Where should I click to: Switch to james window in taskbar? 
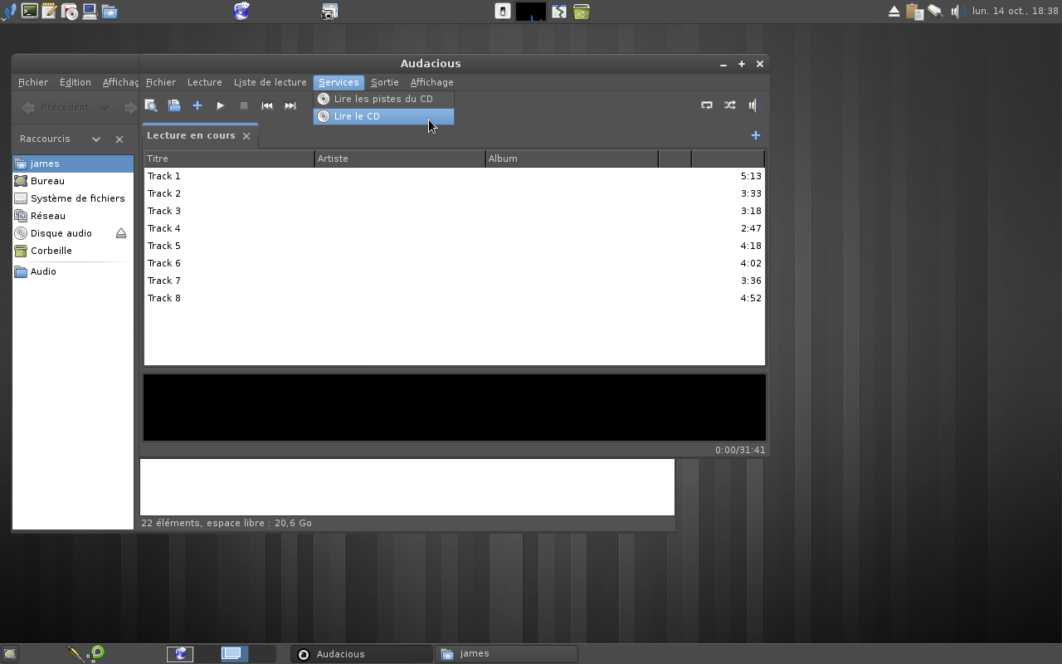(x=506, y=654)
